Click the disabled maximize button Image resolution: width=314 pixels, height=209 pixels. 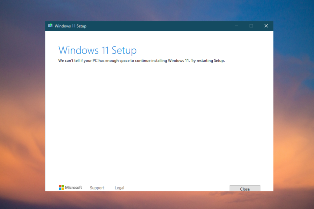(251, 26)
